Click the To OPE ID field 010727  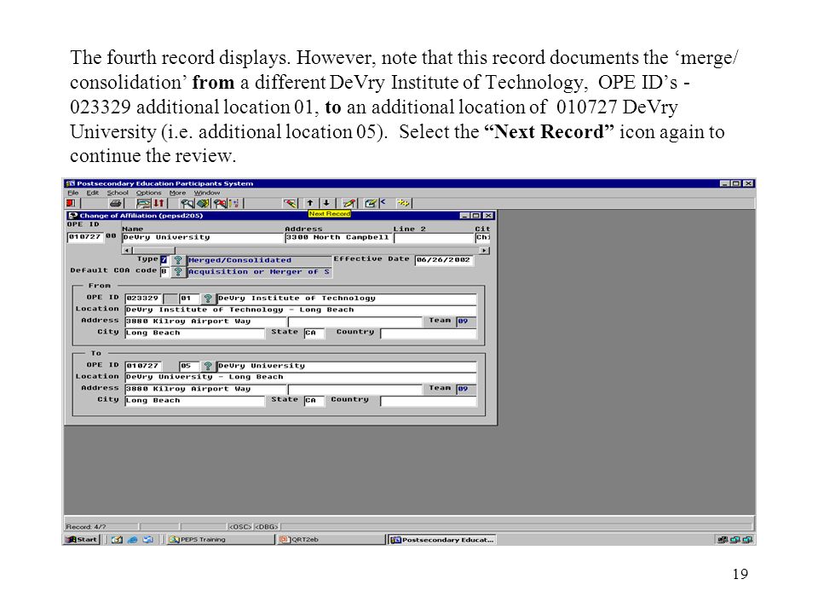[143, 366]
